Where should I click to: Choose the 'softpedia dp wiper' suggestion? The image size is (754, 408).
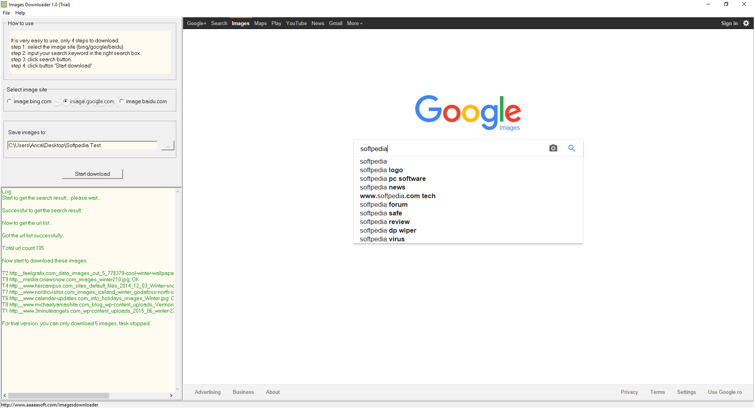tap(468, 230)
